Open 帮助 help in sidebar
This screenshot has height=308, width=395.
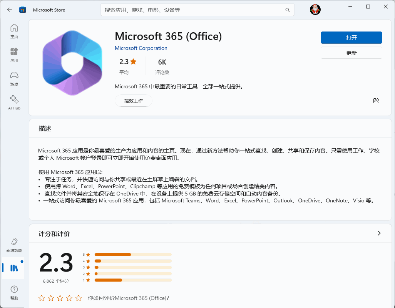[x=14, y=293]
